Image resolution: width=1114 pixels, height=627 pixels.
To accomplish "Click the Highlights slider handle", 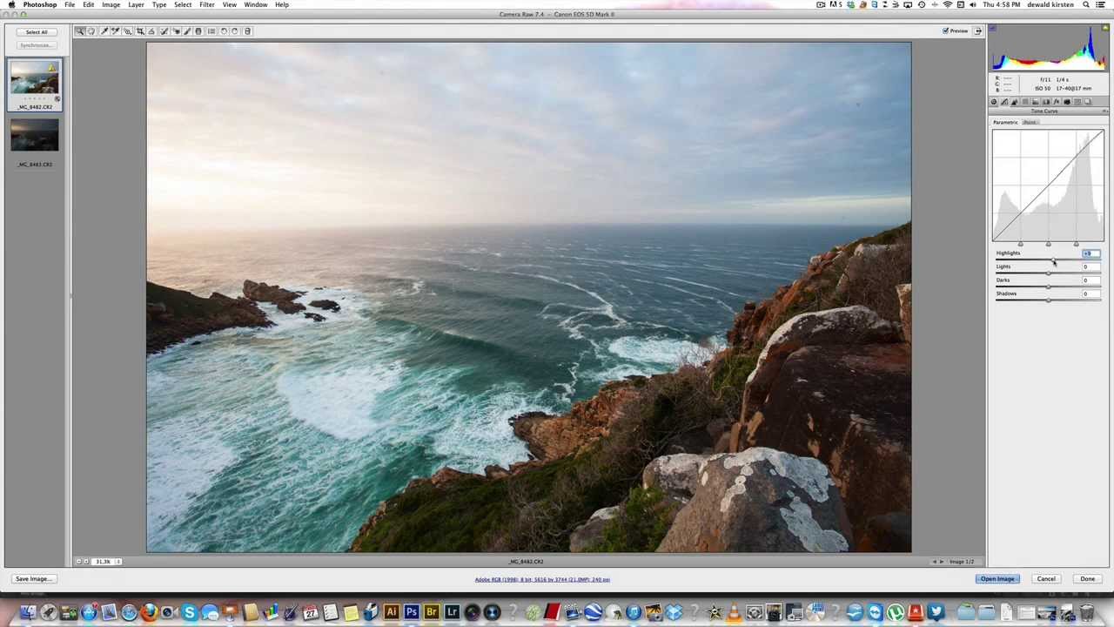I will [x=1054, y=260].
